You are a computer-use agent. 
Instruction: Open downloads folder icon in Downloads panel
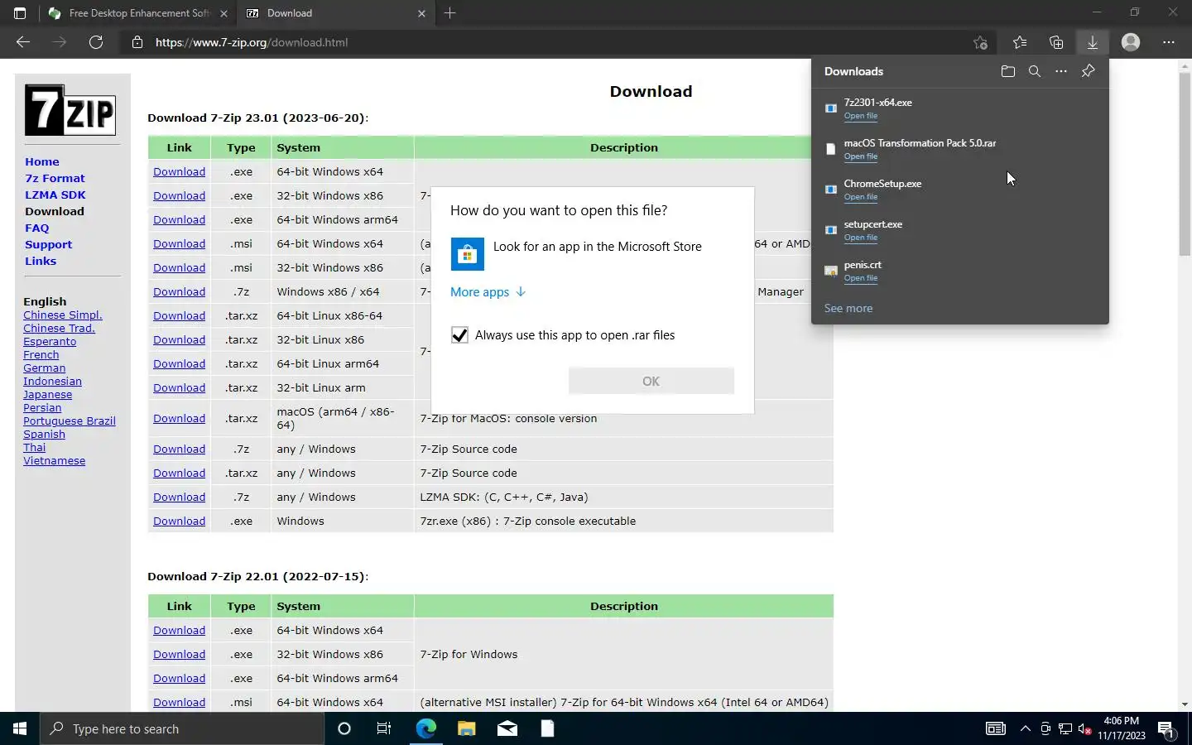tap(1008, 71)
